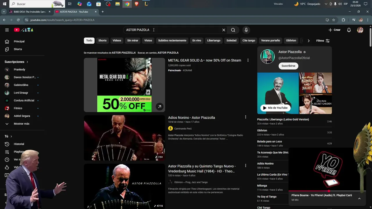
Task: Open the Vredenburg Music Hall video title
Action: tap(202, 169)
